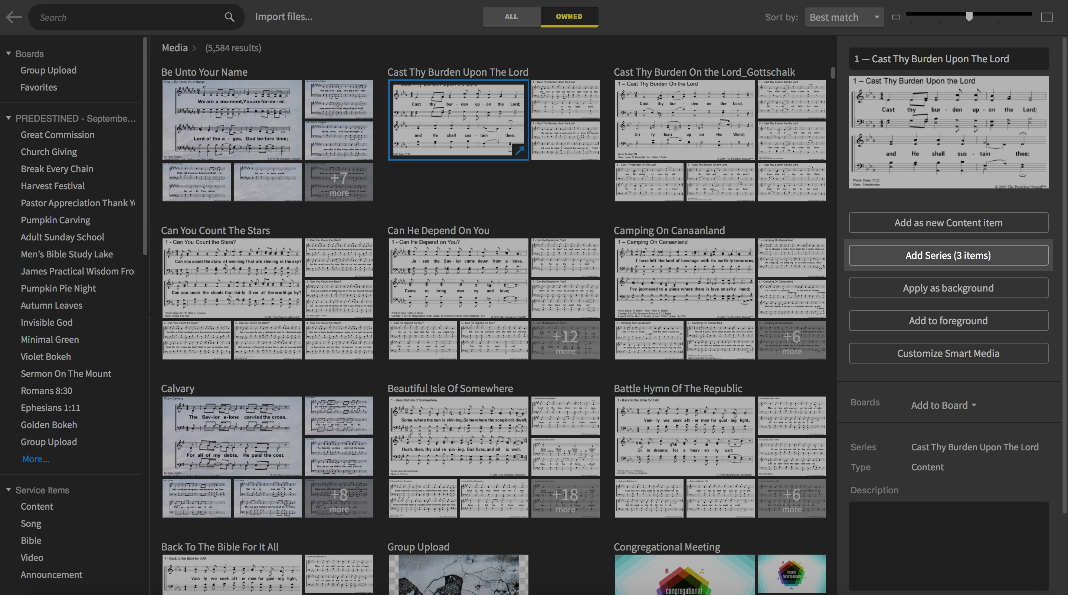
Task: Open the Add to Board dropdown
Action: click(943, 405)
